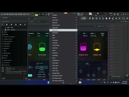Screen dimensions: 129x97
Task: Go to next preset arrow
Action: click(x=104, y=26)
